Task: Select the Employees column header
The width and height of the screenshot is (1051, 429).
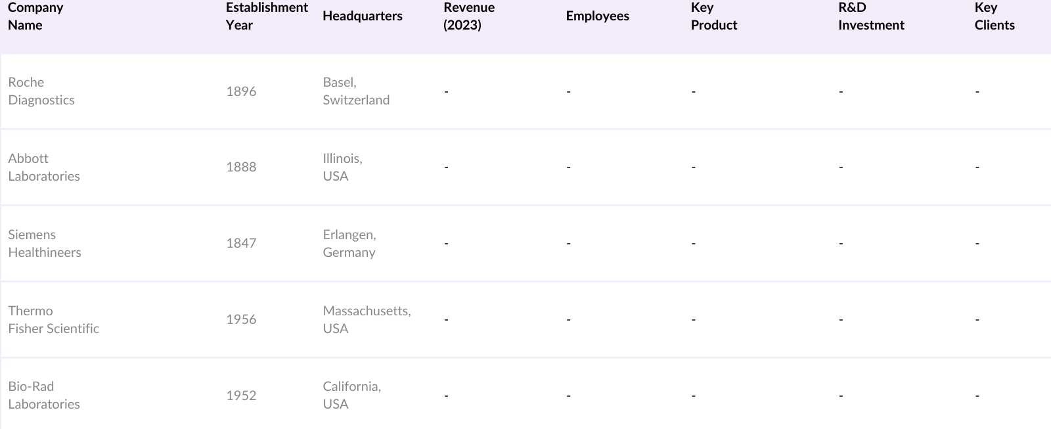Action: pyautogui.click(x=597, y=16)
